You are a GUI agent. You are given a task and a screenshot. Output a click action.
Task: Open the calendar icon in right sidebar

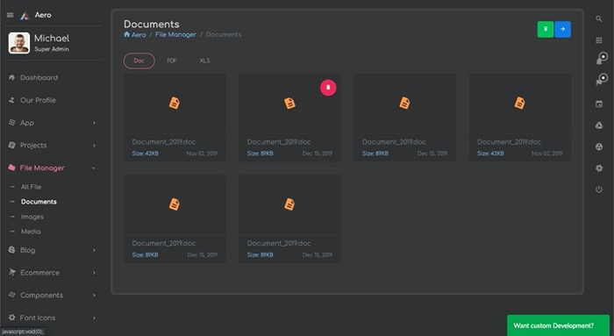click(x=599, y=104)
